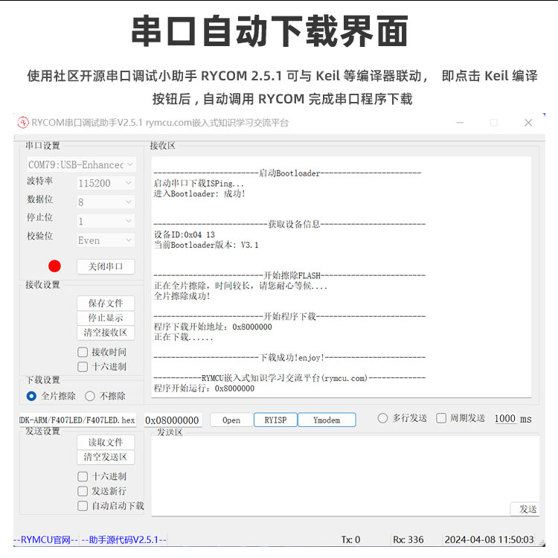Click the 清空接收区 button

click(106, 333)
